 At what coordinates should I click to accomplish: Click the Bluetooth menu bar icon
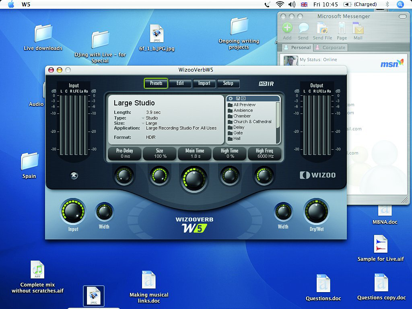click(387, 4)
